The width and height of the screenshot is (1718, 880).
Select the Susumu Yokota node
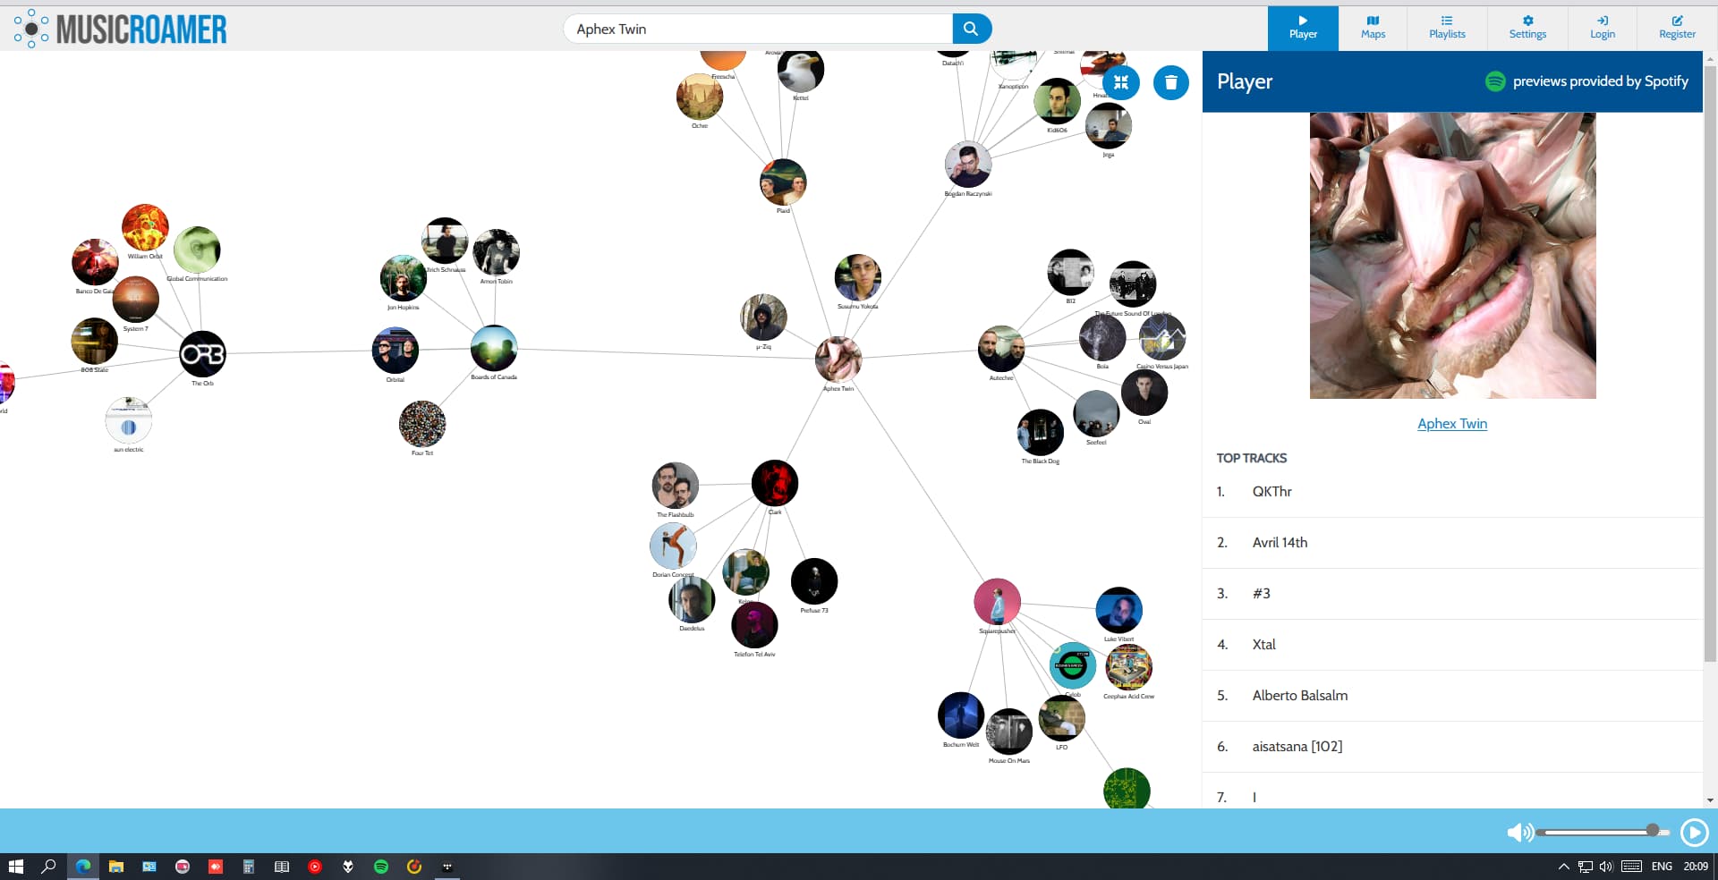click(x=857, y=277)
